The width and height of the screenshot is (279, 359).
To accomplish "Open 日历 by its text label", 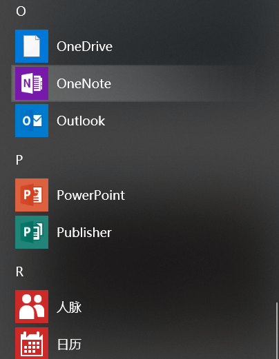I will click(x=69, y=344).
